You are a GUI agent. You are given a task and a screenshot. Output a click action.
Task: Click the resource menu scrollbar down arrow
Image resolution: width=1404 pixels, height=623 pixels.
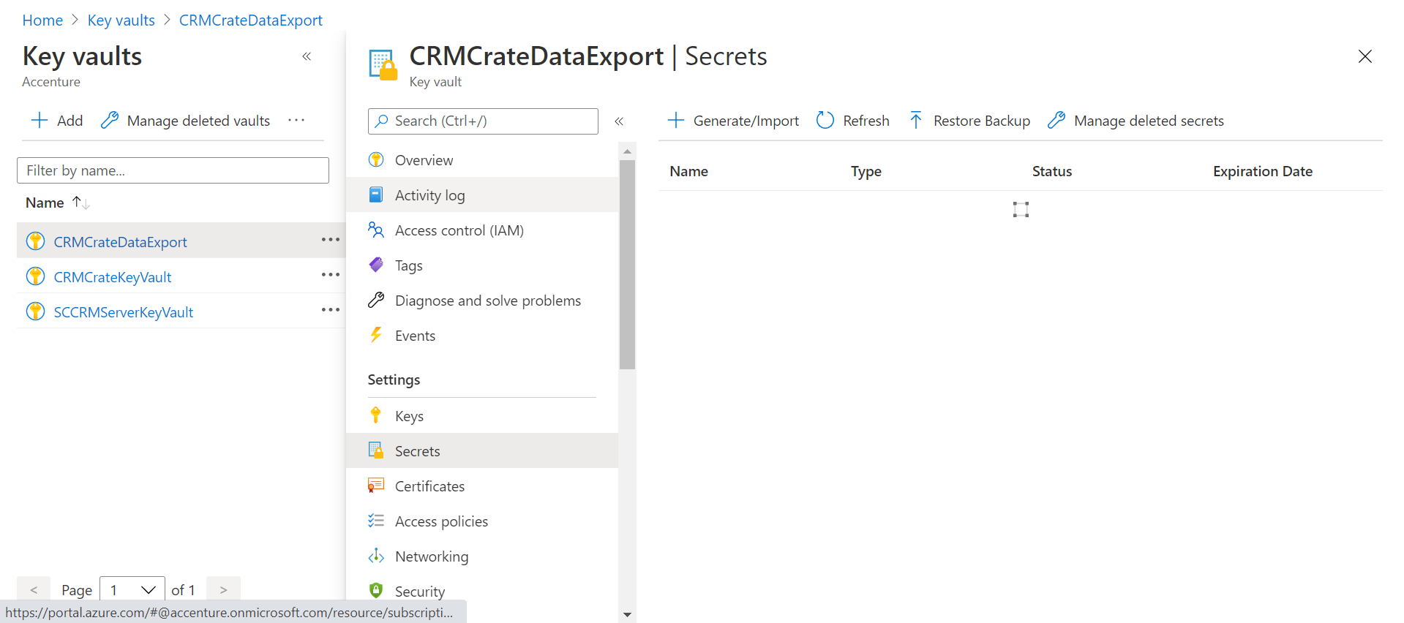pyautogui.click(x=627, y=615)
